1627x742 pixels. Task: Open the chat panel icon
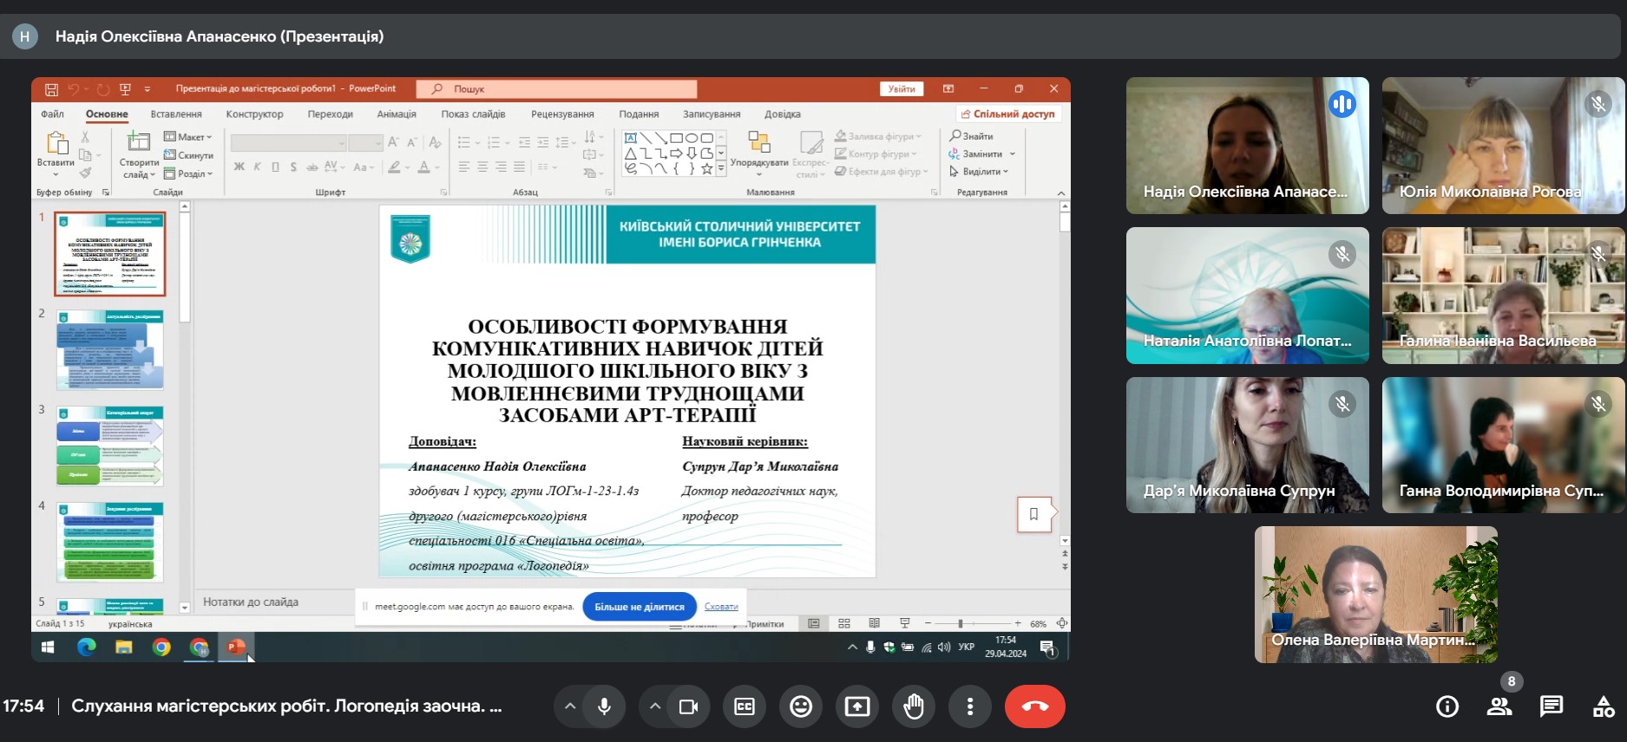point(1551,706)
